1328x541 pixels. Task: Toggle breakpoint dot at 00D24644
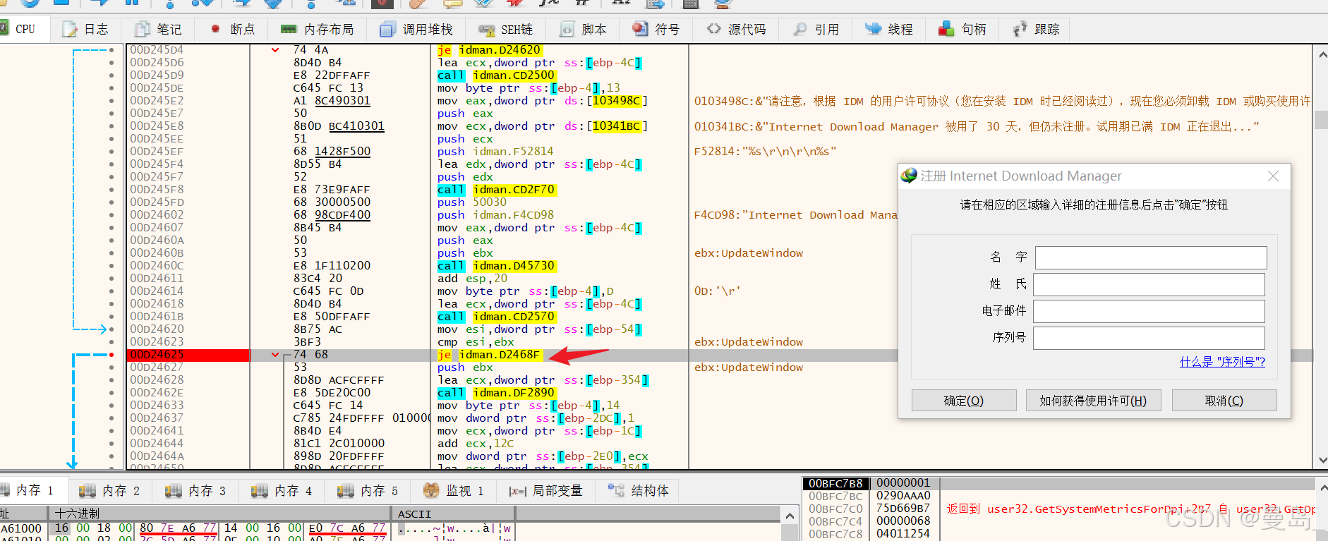pyautogui.click(x=111, y=444)
